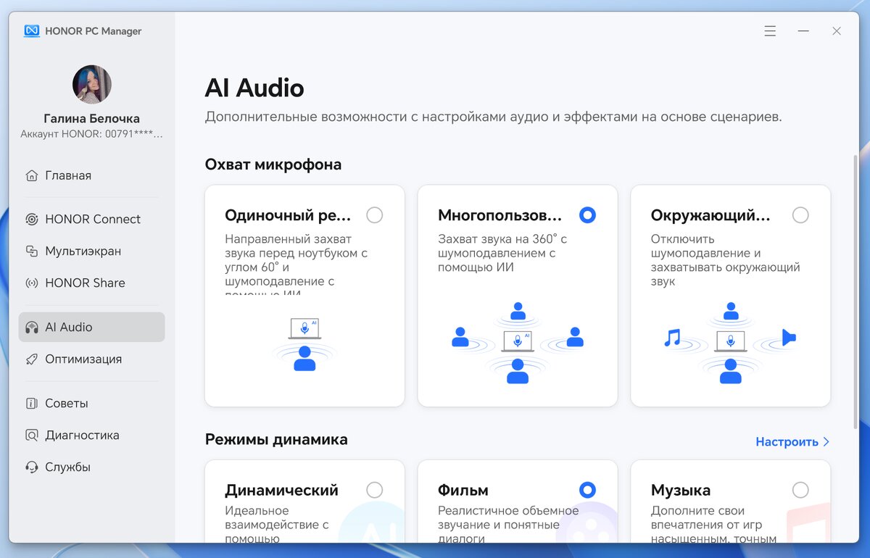Click the HONOR PC Manager logo icon
The width and height of the screenshot is (870, 558).
point(31,31)
